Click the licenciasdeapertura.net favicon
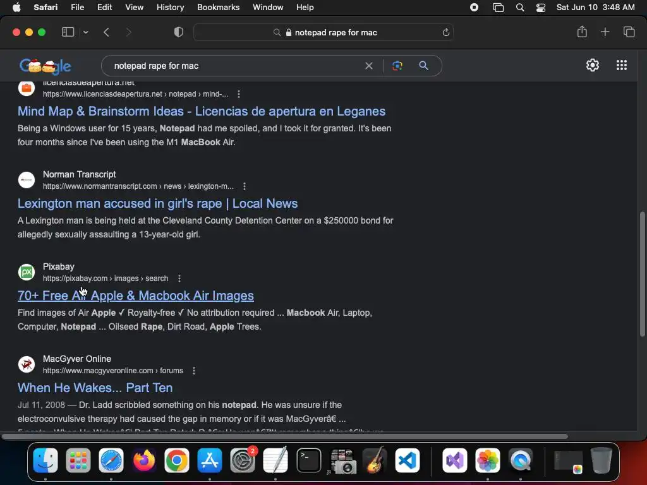Screen dimensions: 647x485 [27, 88]
